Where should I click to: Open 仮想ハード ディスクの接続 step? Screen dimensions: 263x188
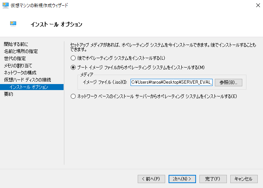pos(27,80)
